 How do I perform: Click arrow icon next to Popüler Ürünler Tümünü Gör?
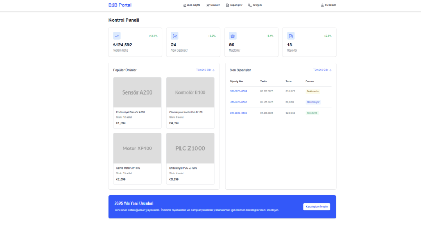tap(213, 70)
